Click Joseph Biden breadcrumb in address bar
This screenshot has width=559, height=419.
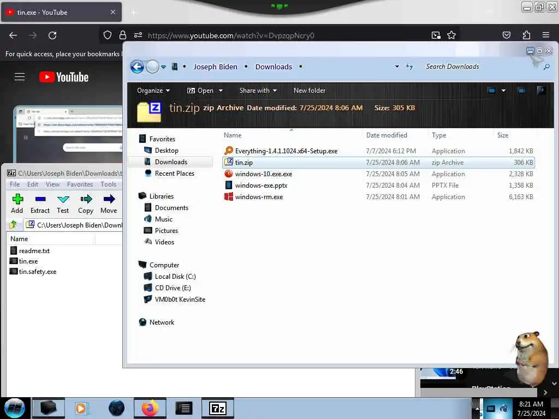pos(215,67)
